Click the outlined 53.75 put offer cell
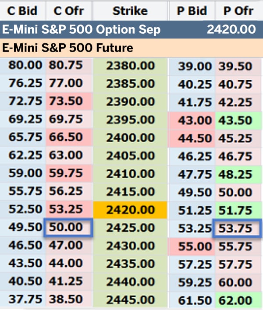The height and width of the screenshot is (310, 263). [237, 228]
